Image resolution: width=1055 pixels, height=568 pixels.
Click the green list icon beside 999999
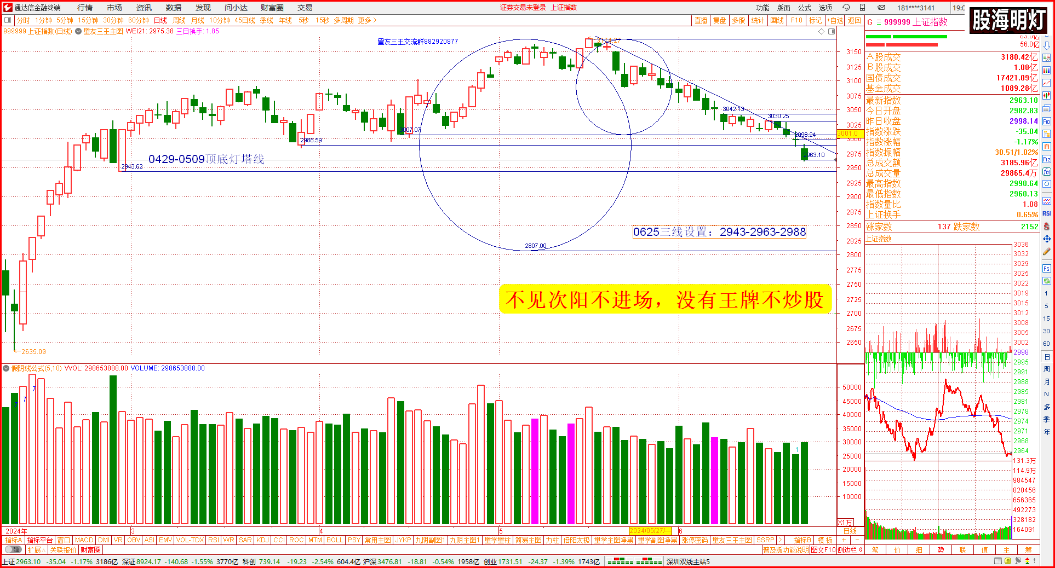[x=879, y=22]
